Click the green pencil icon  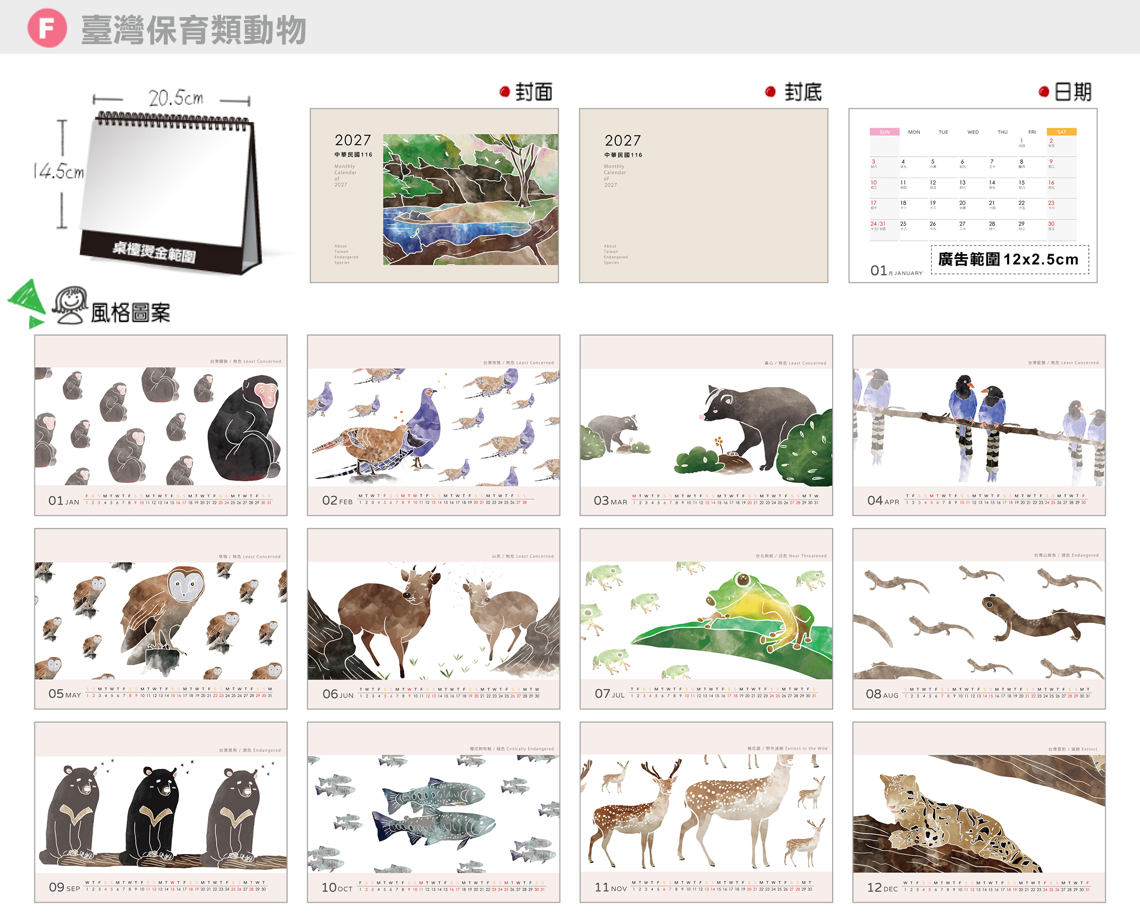tap(26, 303)
